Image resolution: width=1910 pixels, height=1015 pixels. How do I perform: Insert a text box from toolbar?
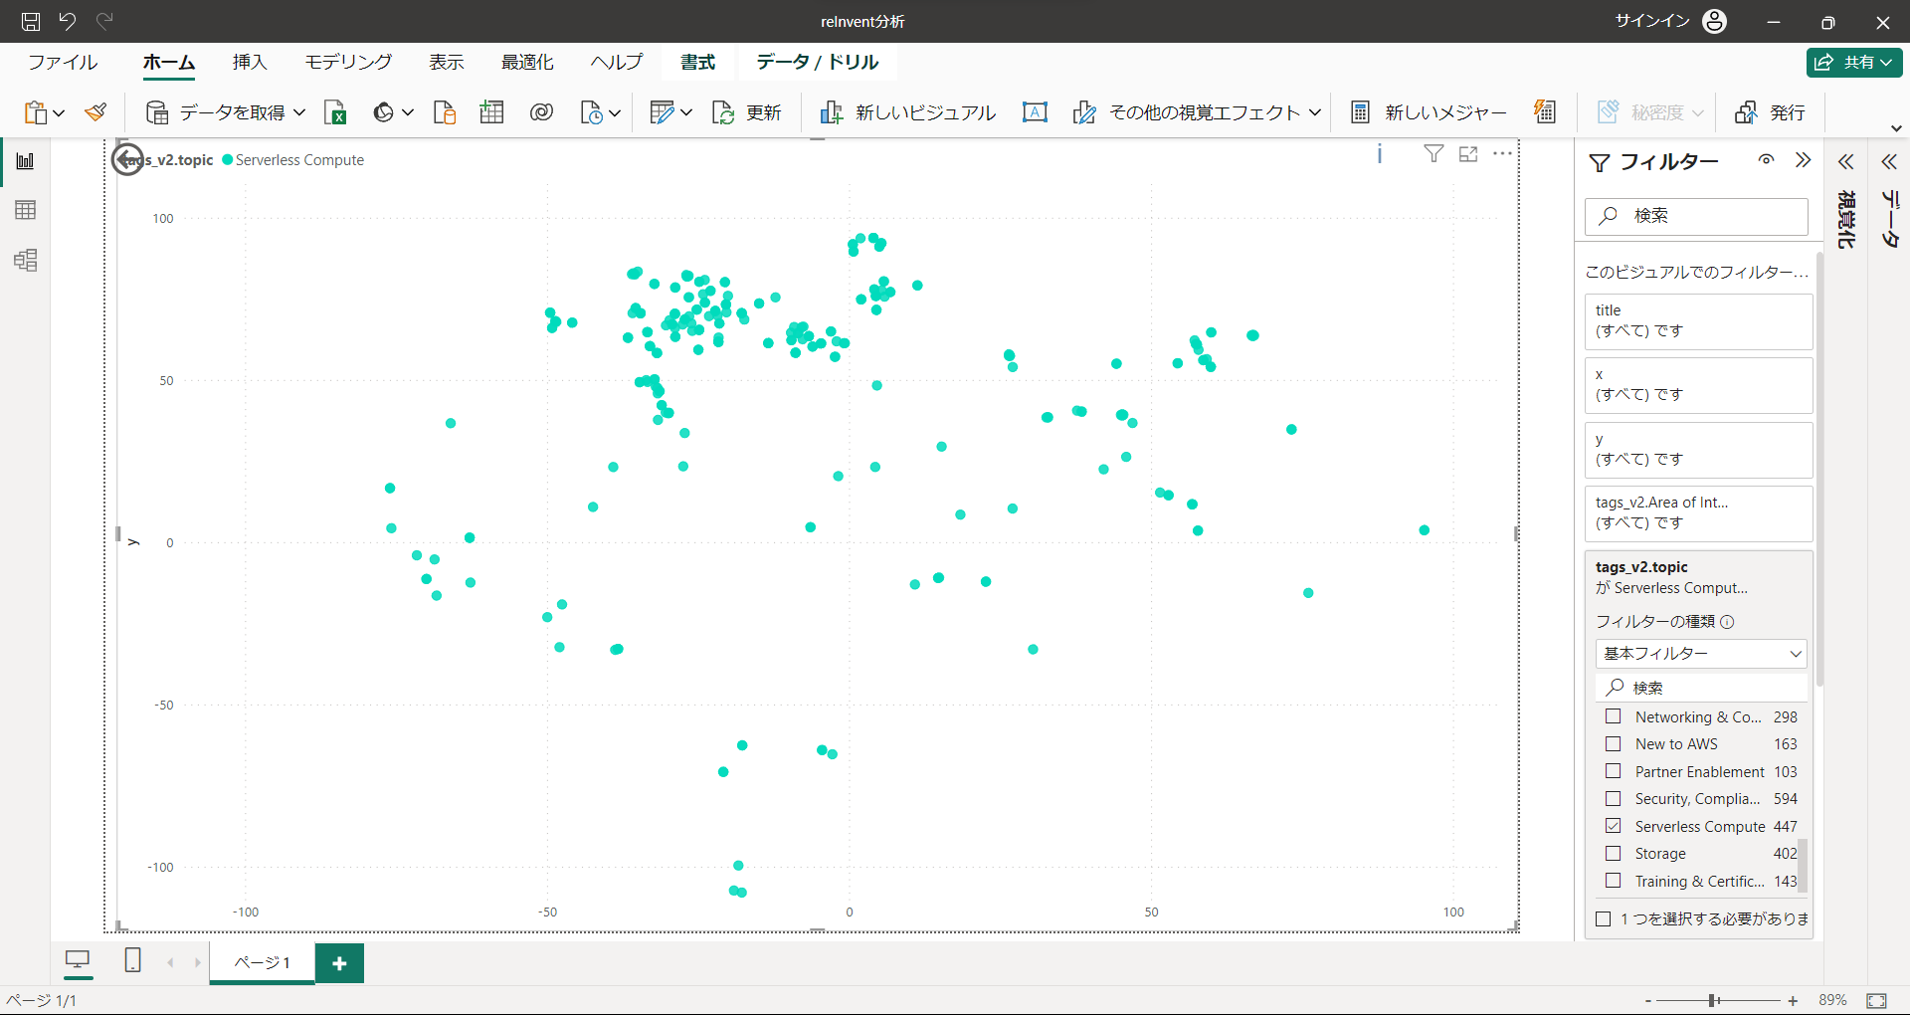[x=1035, y=112]
